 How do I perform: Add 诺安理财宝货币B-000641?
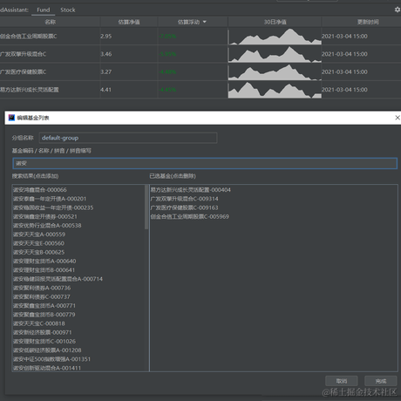click(x=44, y=270)
